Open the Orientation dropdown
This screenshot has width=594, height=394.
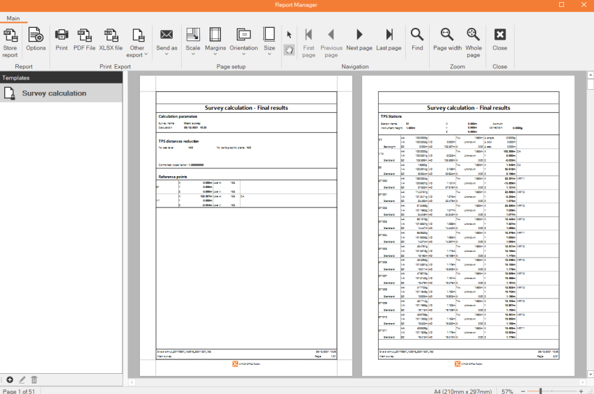[244, 40]
